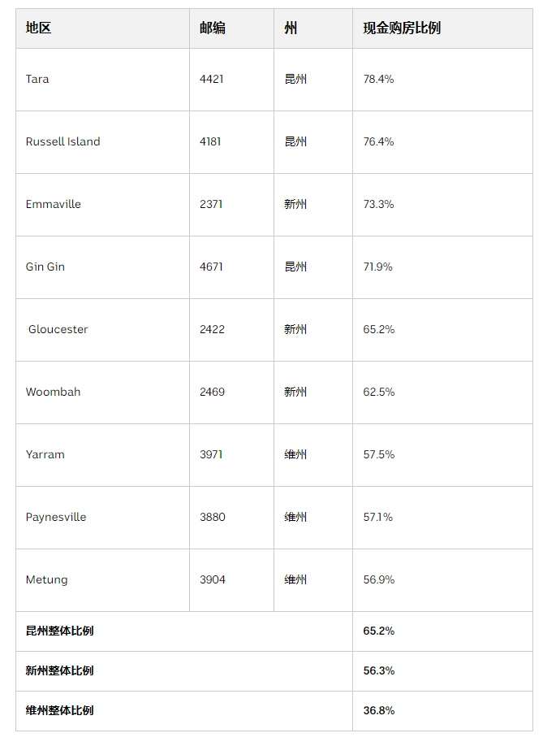This screenshot has height=746, width=543.
Task: Click the Paynesville region name
Action: [x=56, y=517]
